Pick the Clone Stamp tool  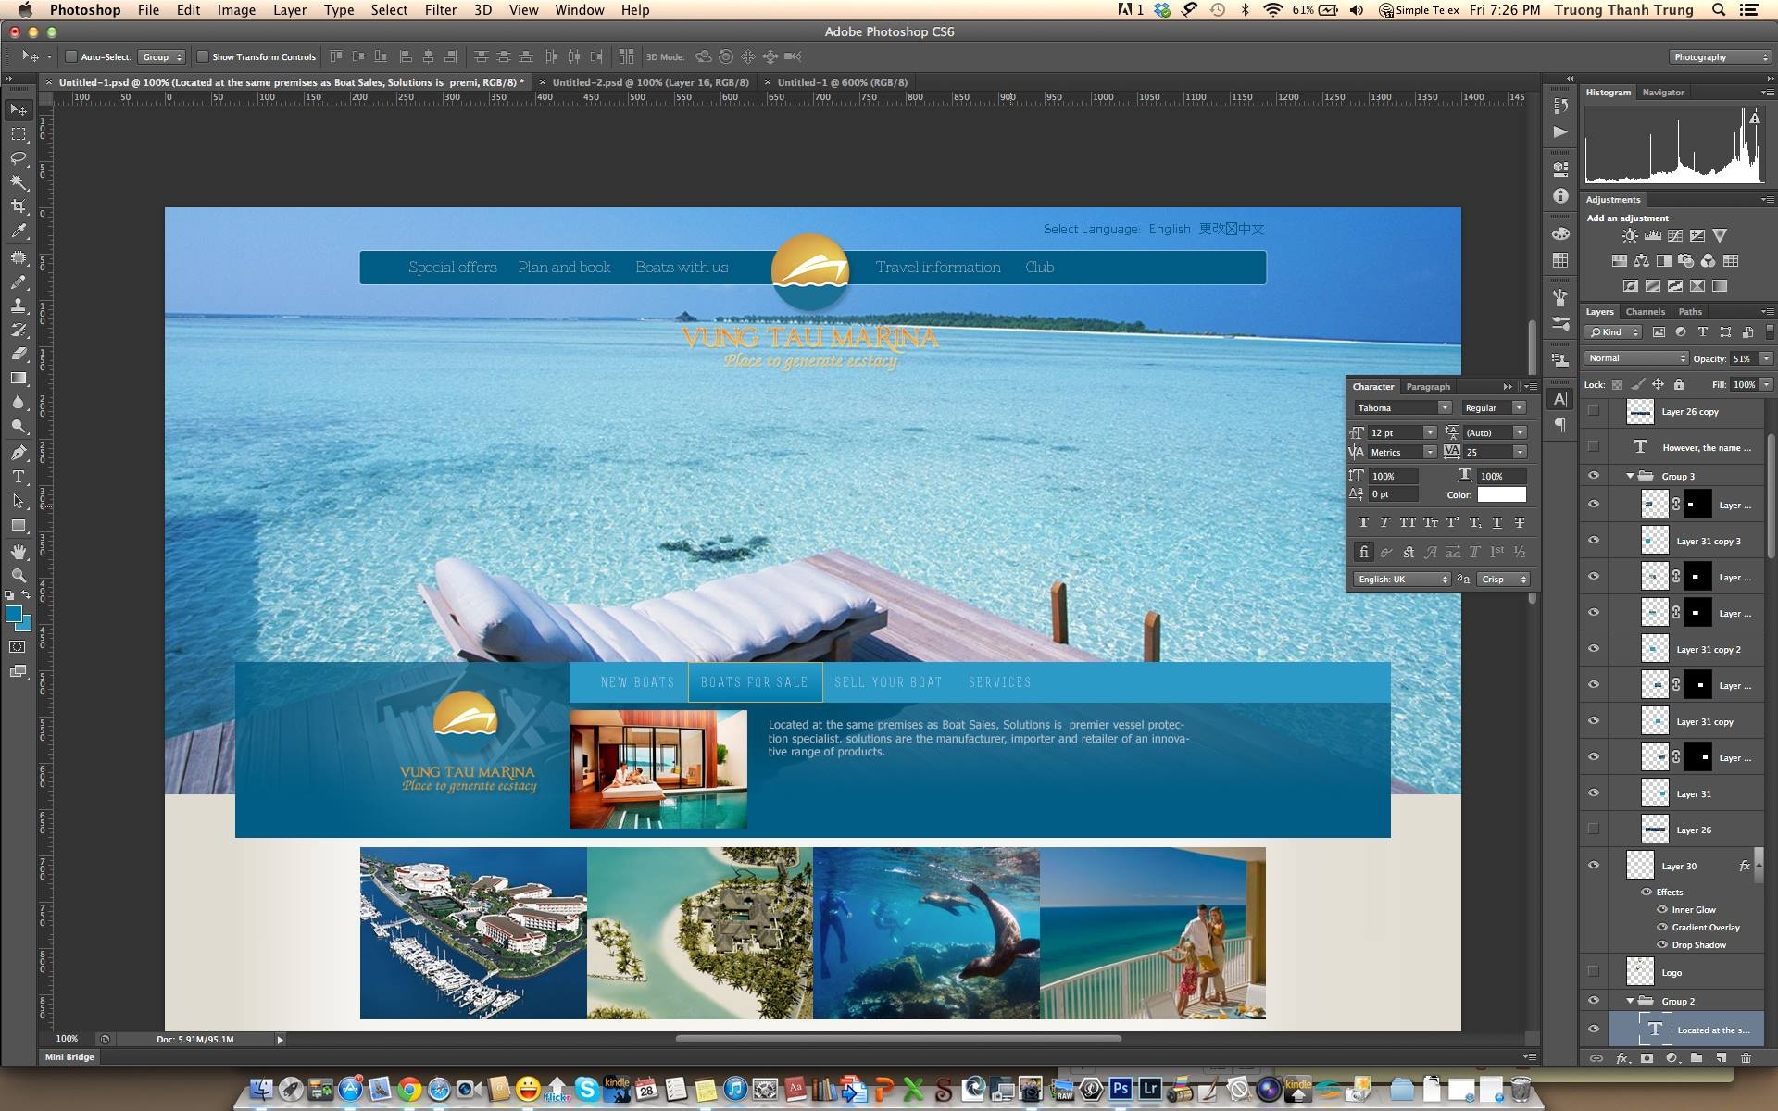[19, 306]
